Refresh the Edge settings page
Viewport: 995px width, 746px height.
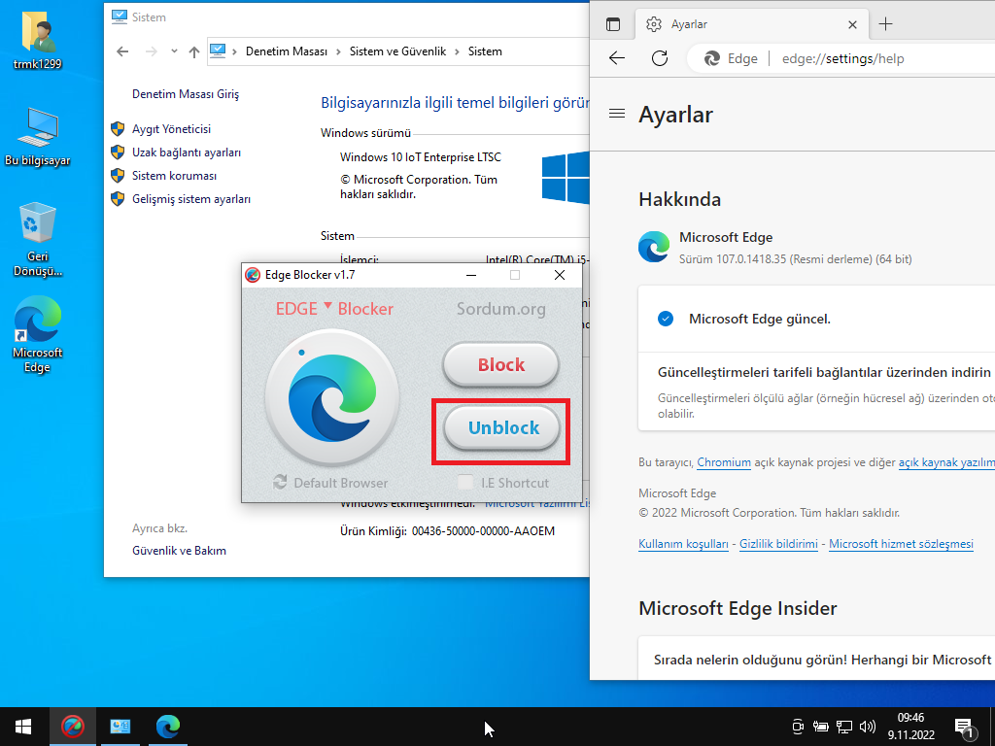660,58
